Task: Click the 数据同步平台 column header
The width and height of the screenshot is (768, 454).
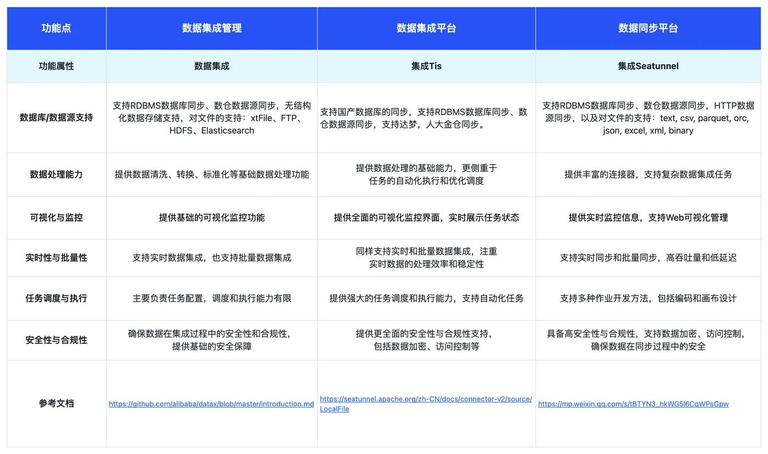Action: click(648, 28)
